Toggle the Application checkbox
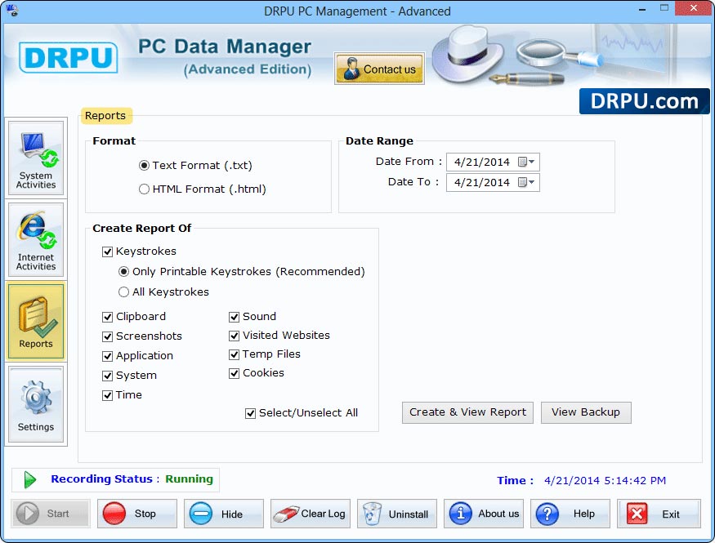The width and height of the screenshot is (715, 543). (x=107, y=356)
